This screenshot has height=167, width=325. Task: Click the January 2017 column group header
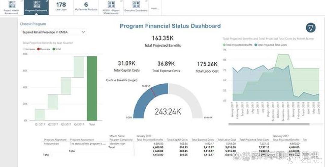144,136
